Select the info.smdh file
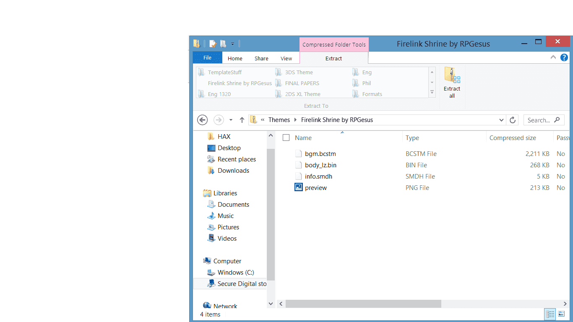The image size is (573, 322). pos(318,177)
